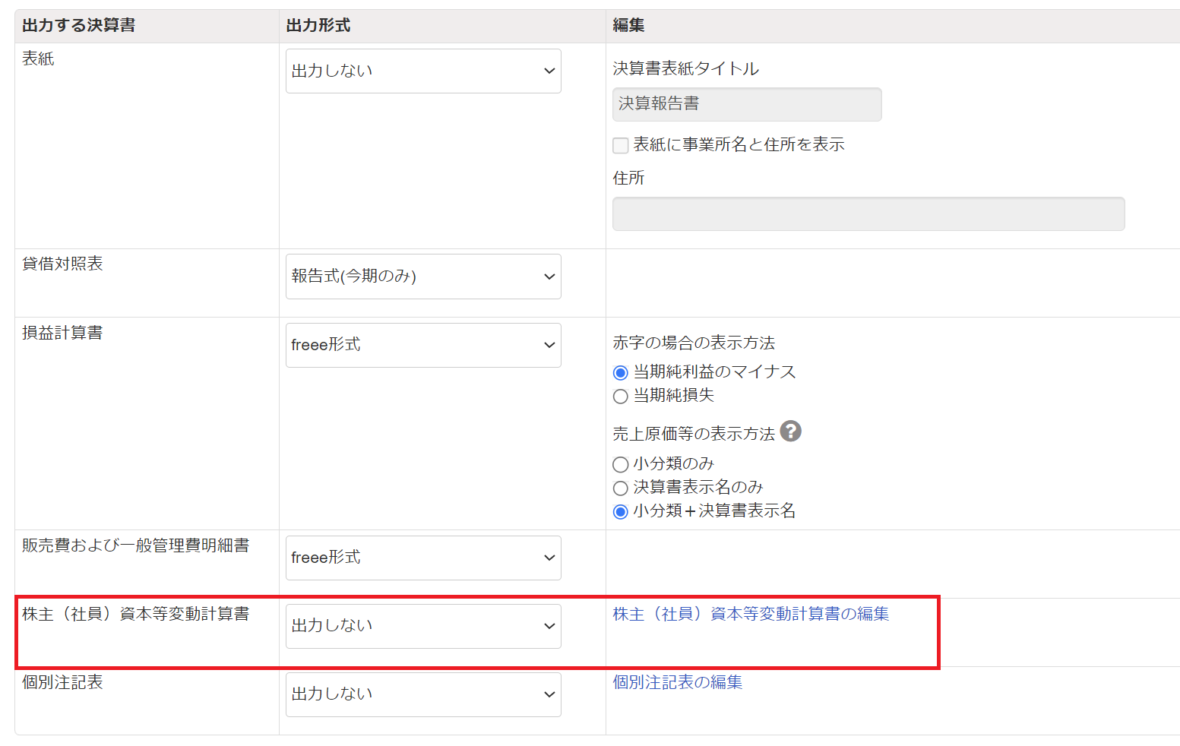
Task: Open help icon beside 売上原価等の表示方法
Action: [790, 431]
